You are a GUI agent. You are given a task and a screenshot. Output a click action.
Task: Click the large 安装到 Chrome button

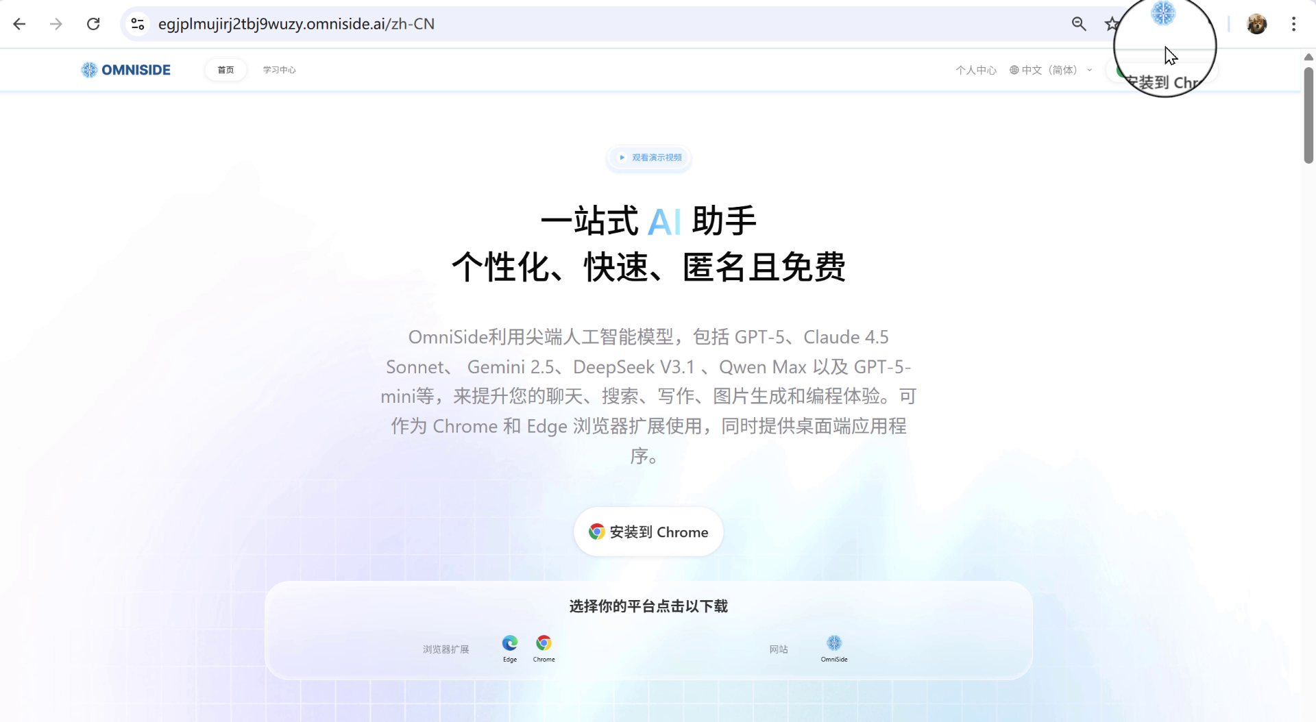click(x=648, y=532)
